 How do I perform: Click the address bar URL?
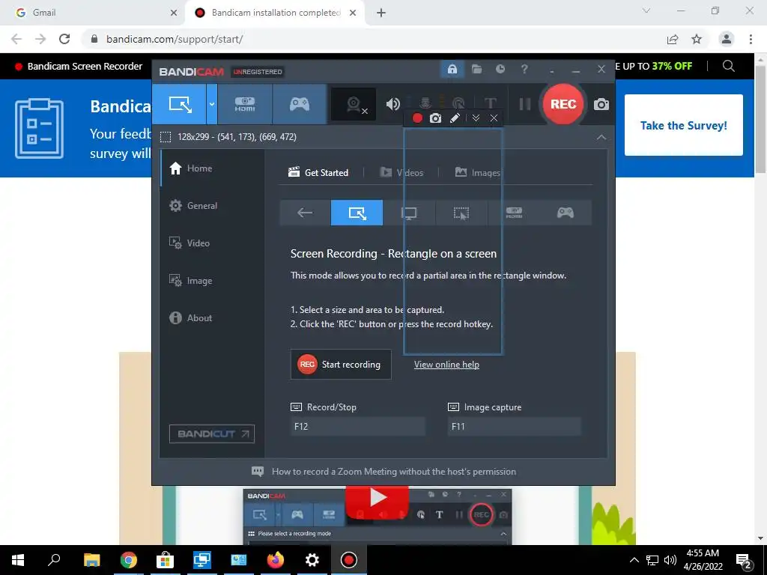[x=175, y=39]
